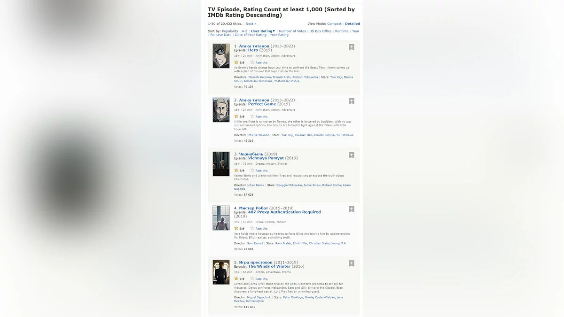Open Tomohisa Hashizume's actor page
Image resolution: width=564 pixels, height=317 pixels.
point(258,81)
